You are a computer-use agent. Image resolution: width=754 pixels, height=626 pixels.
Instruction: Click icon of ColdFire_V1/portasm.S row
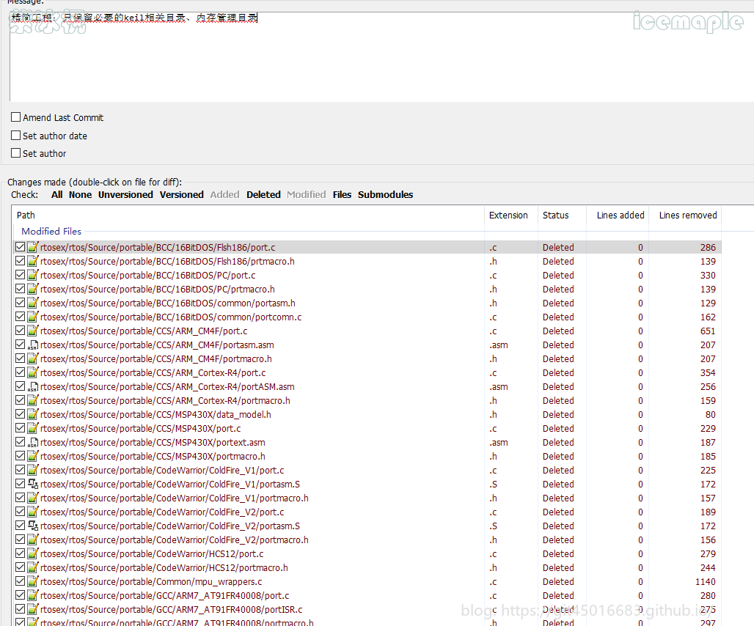click(x=33, y=485)
